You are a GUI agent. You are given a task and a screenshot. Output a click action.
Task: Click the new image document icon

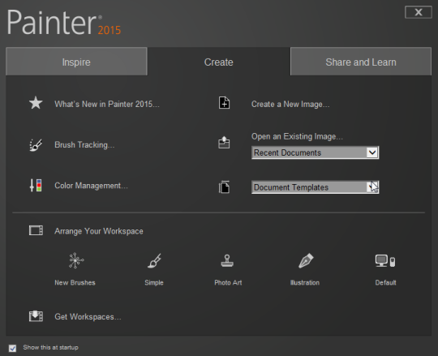(x=224, y=103)
